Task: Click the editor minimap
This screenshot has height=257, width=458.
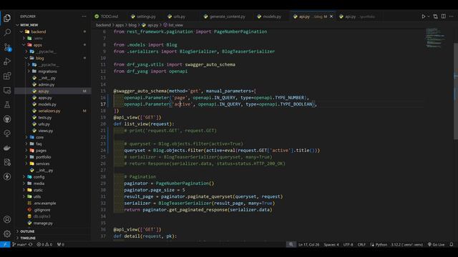Action: (x=436, y=38)
